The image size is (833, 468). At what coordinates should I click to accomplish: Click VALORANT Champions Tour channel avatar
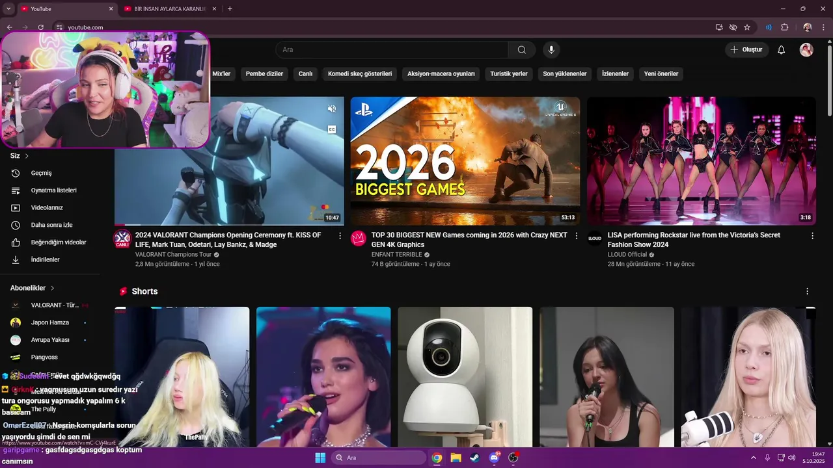click(122, 239)
